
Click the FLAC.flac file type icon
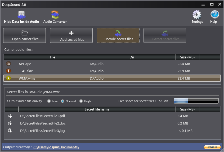(8, 71)
